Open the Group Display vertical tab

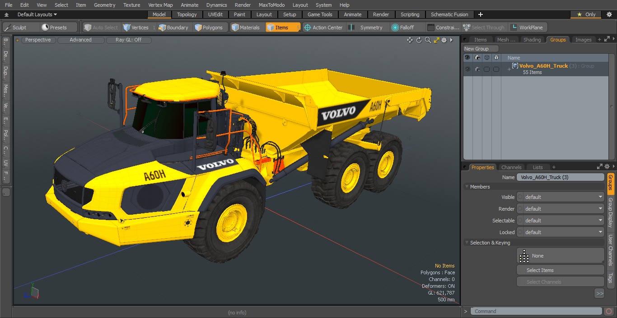click(610, 212)
